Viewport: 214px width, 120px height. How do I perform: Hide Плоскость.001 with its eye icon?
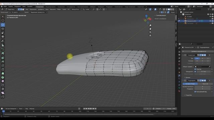[210, 21]
